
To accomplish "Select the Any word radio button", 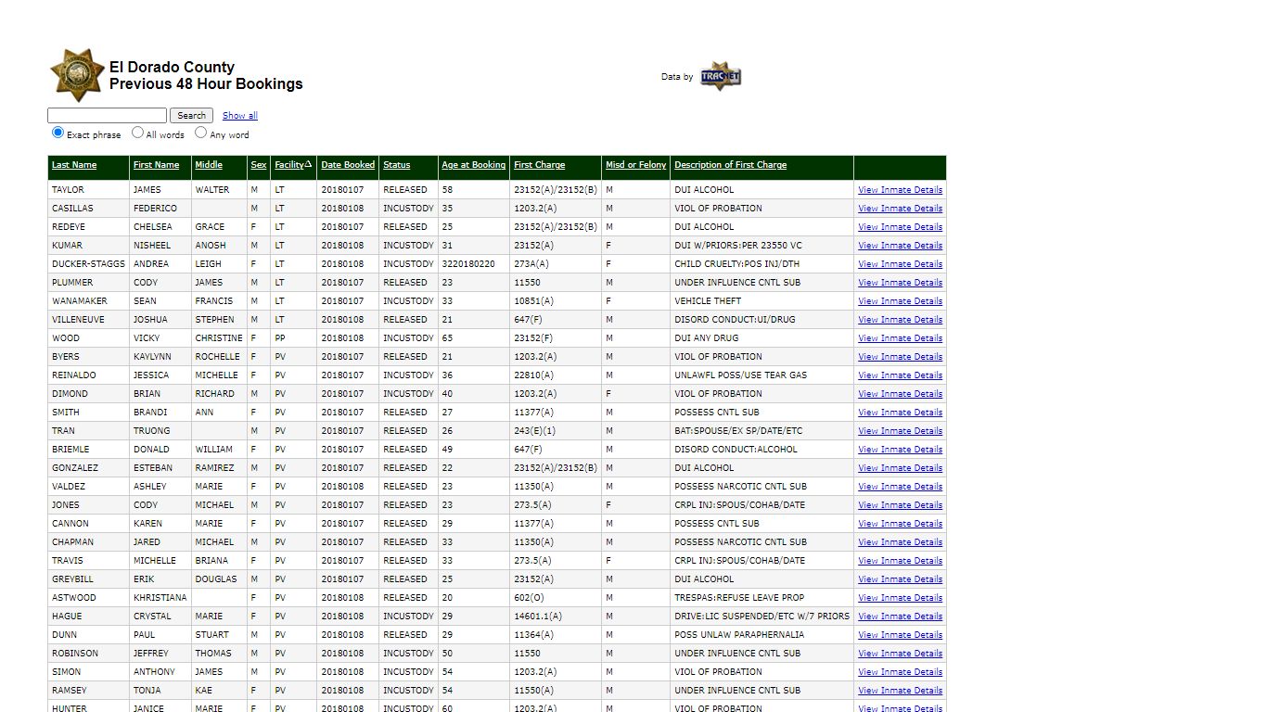I will pos(200,133).
